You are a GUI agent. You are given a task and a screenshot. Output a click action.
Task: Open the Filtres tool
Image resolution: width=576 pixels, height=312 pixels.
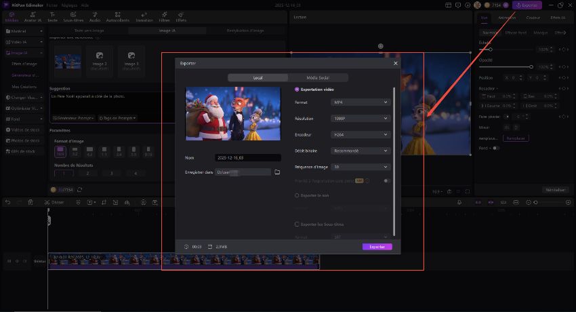click(164, 17)
